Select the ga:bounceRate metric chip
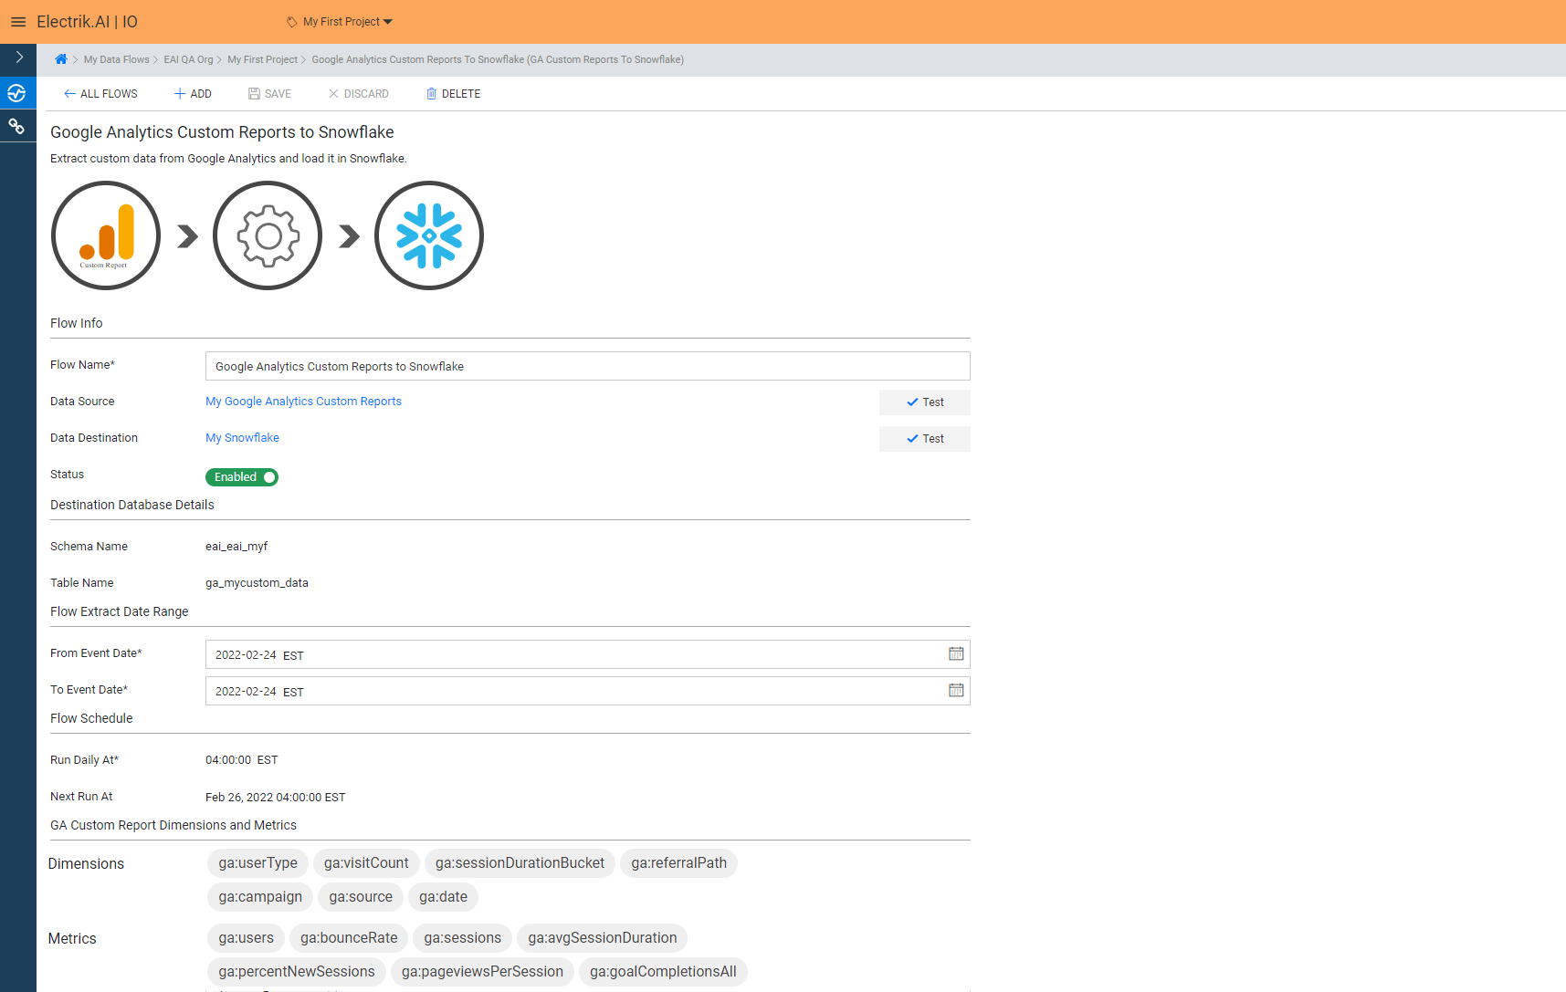1566x992 pixels. click(x=348, y=937)
